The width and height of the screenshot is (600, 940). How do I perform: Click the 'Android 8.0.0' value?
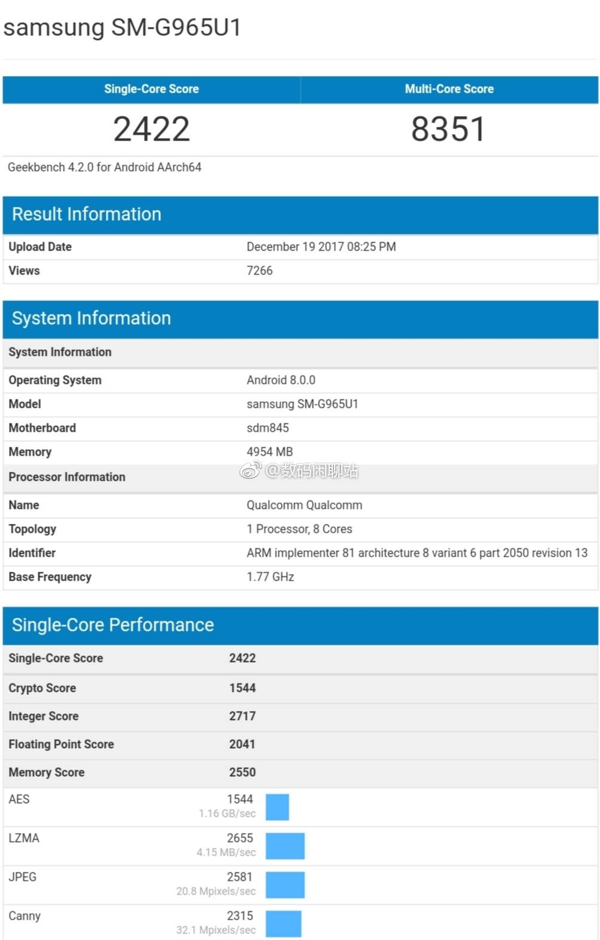coord(281,380)
